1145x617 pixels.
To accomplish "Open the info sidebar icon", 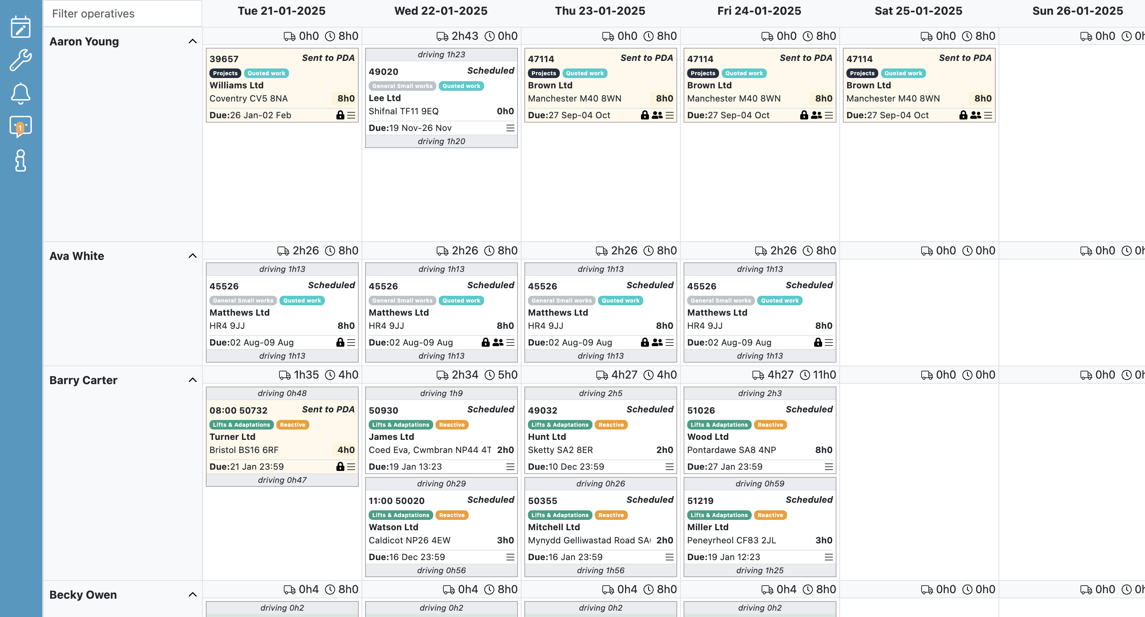I will tap(20, 160).
